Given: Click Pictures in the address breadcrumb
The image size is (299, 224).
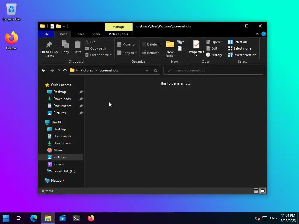Looking at the screenshot, I should point(86,70).
